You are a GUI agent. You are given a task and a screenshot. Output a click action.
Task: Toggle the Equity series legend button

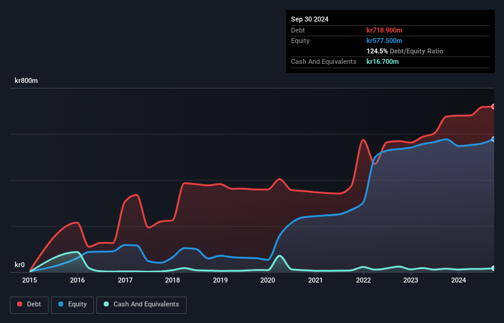click(72, 305)
